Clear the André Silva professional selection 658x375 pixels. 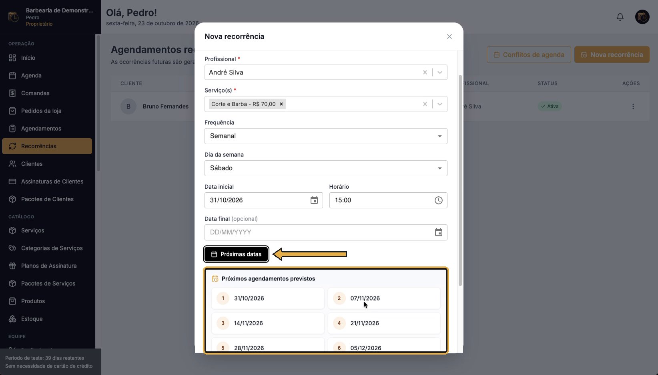(425, 73)
